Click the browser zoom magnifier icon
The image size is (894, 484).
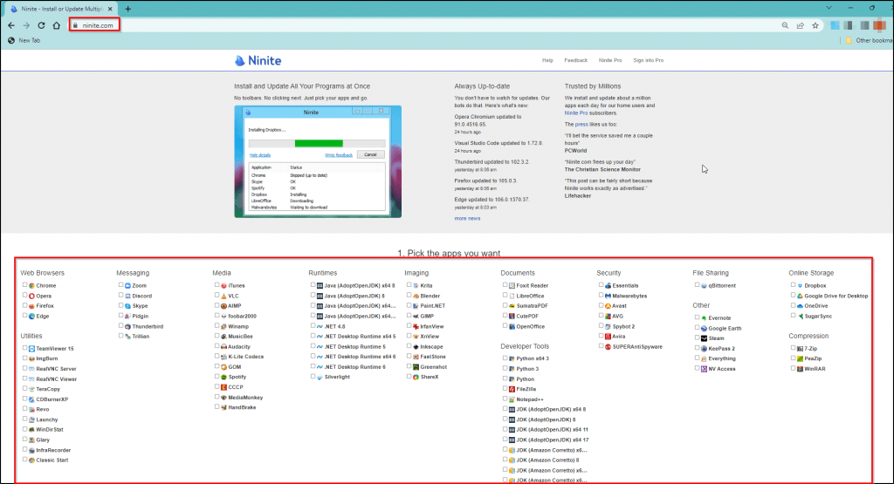785,25
